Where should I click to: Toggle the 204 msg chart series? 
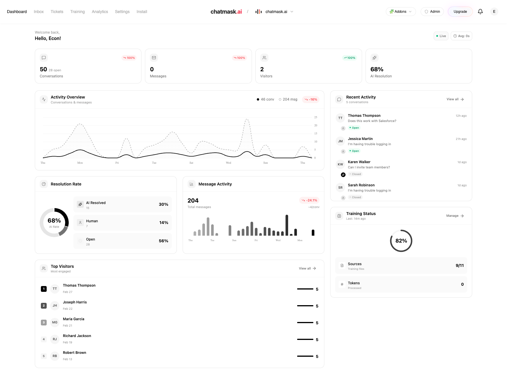point(288,99)
